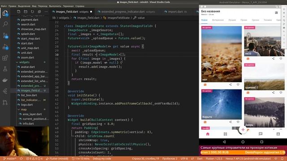Tap Android home circle button
Screen dimensions: 287x161
tap(243, 142)
